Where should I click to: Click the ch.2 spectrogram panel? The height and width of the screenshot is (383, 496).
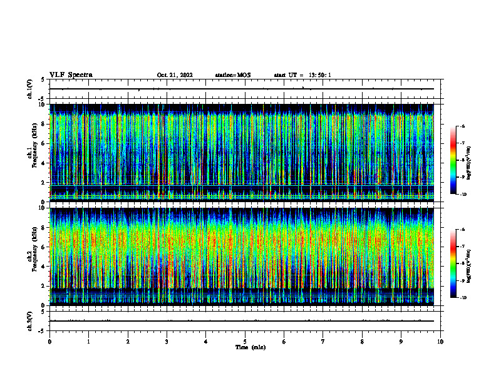pyautogui.click(x=242, y=257)
